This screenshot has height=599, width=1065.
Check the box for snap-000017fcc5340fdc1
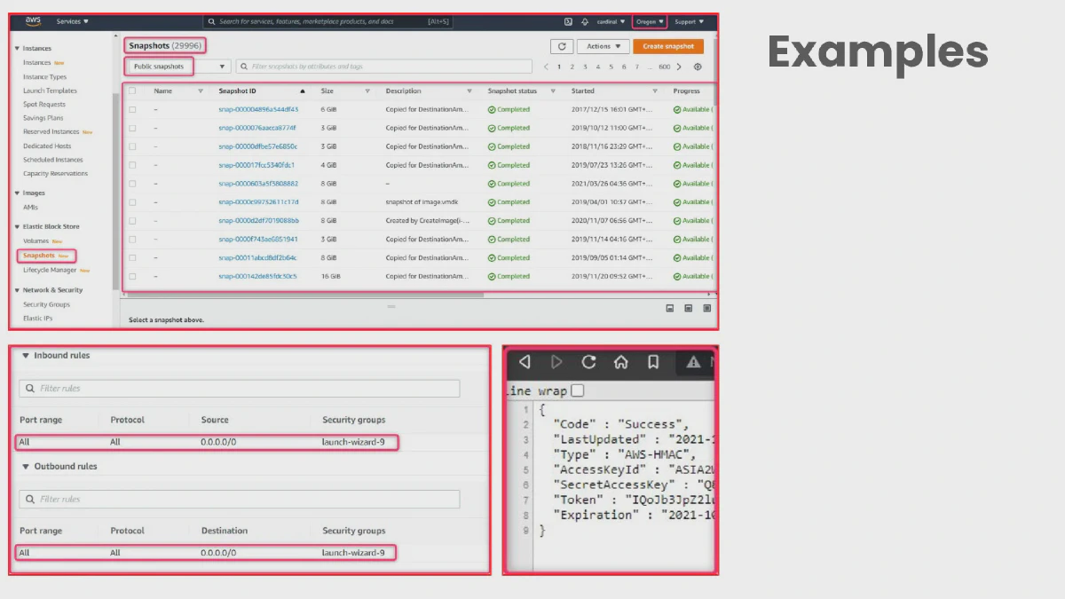tap(132, 165)
